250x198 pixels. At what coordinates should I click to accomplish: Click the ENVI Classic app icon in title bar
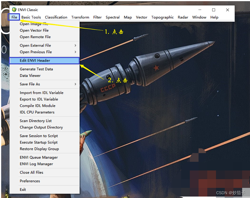click(x=14, y=10)
